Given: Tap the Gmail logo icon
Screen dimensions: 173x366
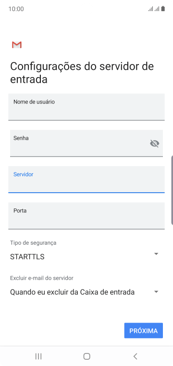Looking at the screenshot, I should 17,45.
